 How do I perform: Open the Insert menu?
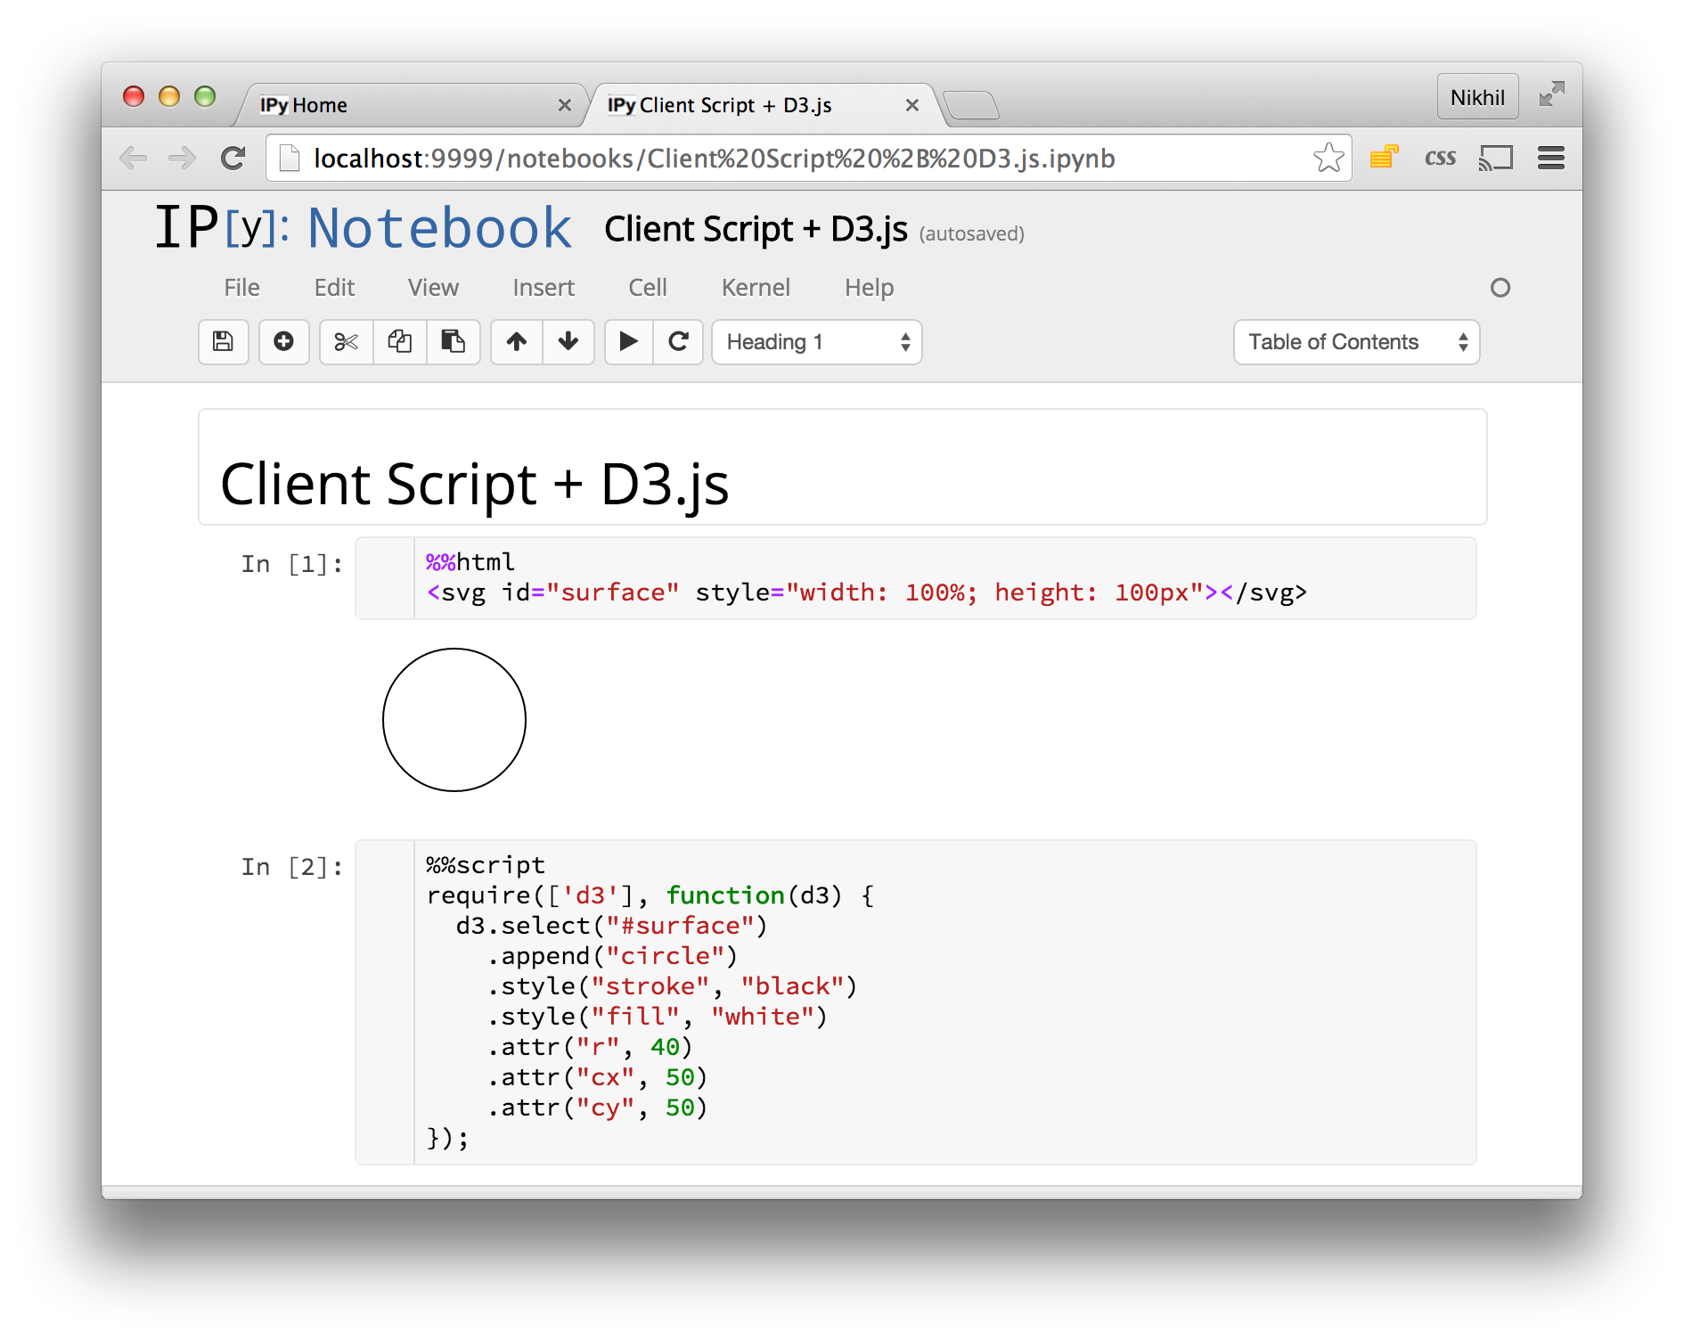click(x=544, y=288)
